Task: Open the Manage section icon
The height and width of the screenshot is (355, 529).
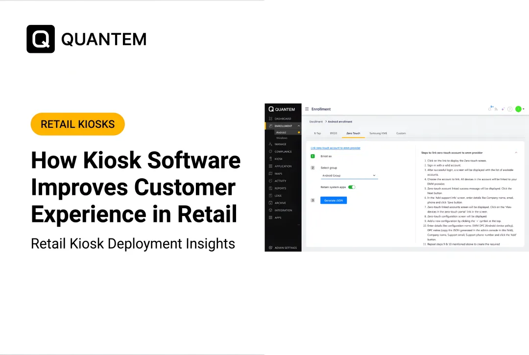Action: tap(270, 144)
